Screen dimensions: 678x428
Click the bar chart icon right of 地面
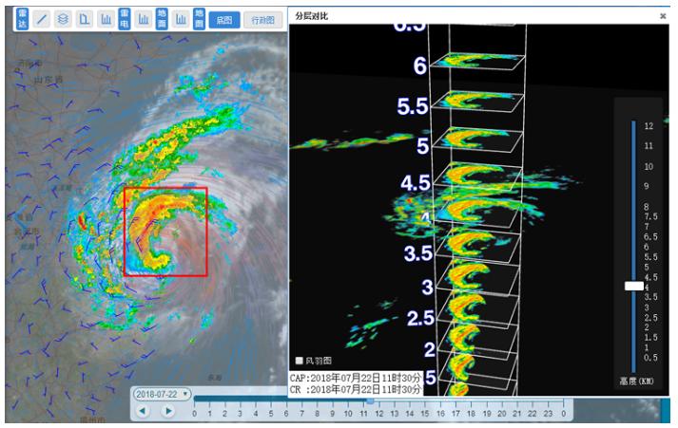pyautogui.click(x=181, y=19)
